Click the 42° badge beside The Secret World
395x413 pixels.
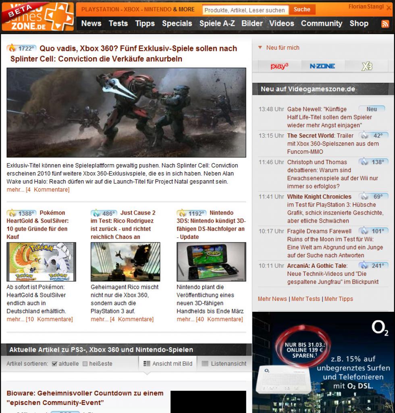point(373,136)
